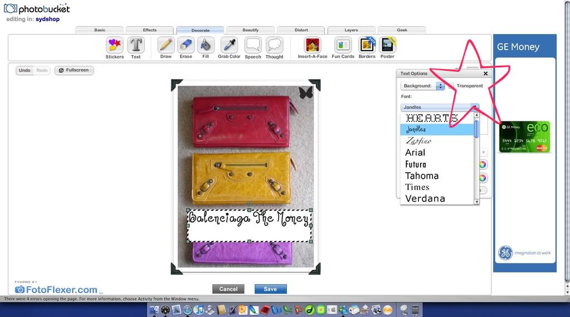Open the Poster tool
570x317 pixels.
pyautogui.click(x=387, y=47)
